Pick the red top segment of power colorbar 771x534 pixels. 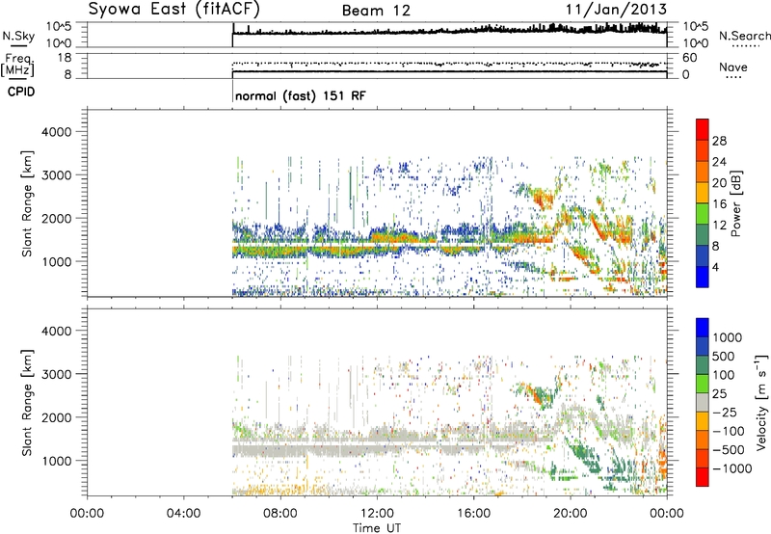[x=702, y=129]
